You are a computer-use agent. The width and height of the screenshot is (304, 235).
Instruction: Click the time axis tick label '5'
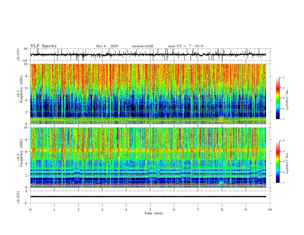tap(150, 210)
